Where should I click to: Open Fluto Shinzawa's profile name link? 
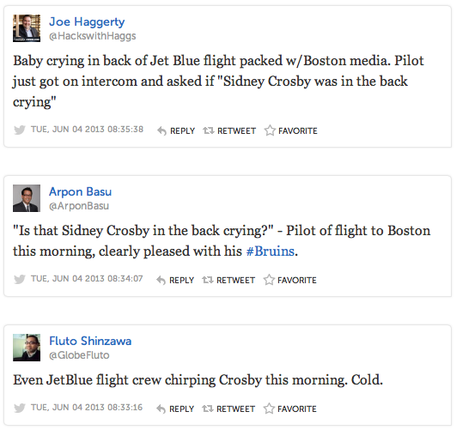(x=90, y=341)
